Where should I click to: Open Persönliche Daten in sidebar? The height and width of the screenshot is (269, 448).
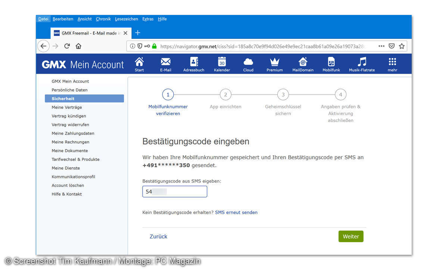coord(69,90)
